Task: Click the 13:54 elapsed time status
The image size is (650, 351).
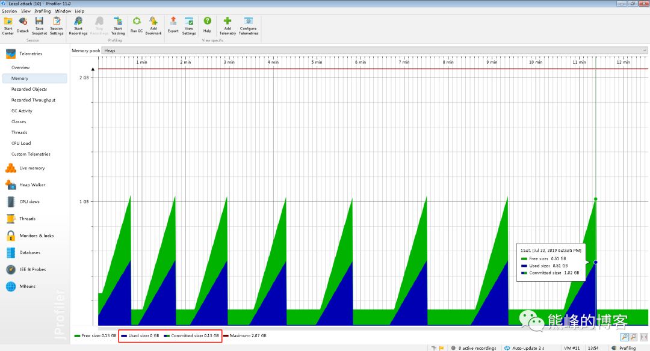Action: click(x=593, y=348)
